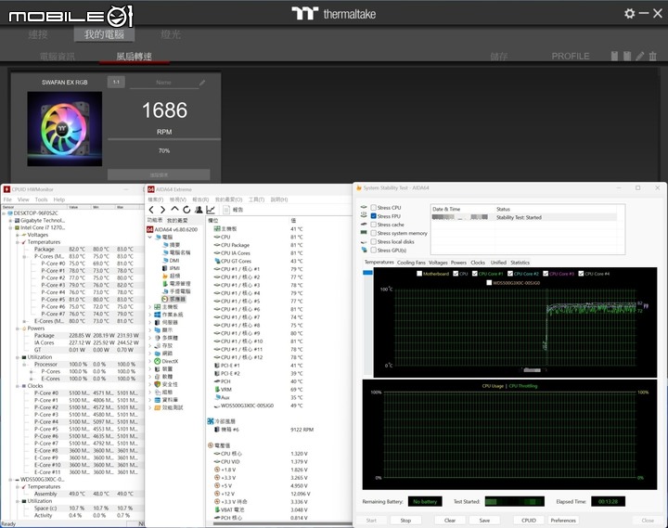Click AIDA64 report document icon
The width and height of the screenshot is (668, 528).
[x=226, y=210]
